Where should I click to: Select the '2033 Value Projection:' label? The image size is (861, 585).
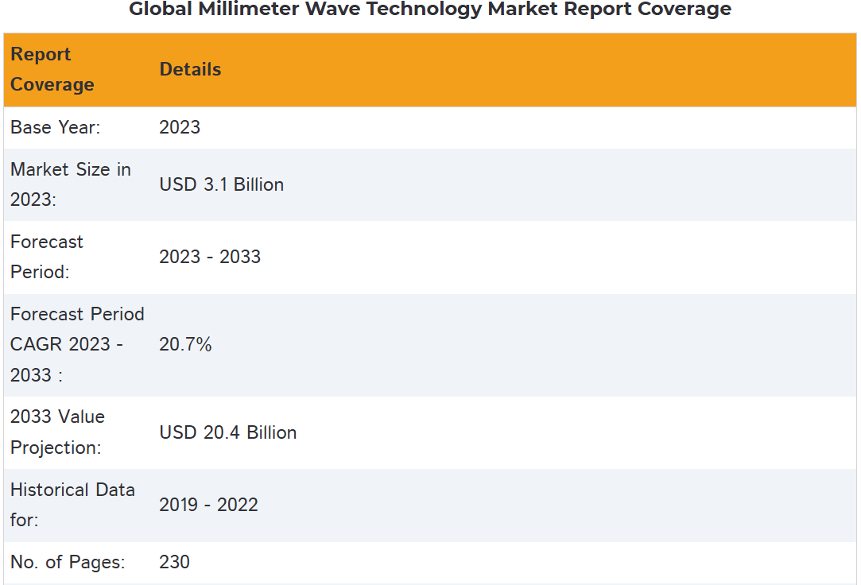(57, 432)
